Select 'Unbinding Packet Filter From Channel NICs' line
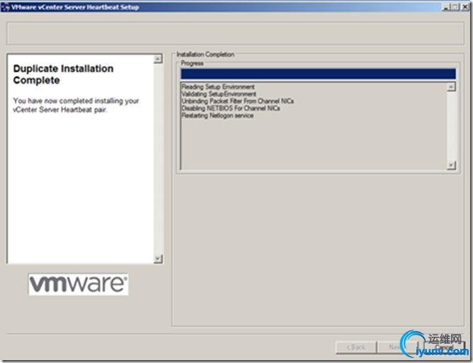473x363 pixels. coord(238,101)
